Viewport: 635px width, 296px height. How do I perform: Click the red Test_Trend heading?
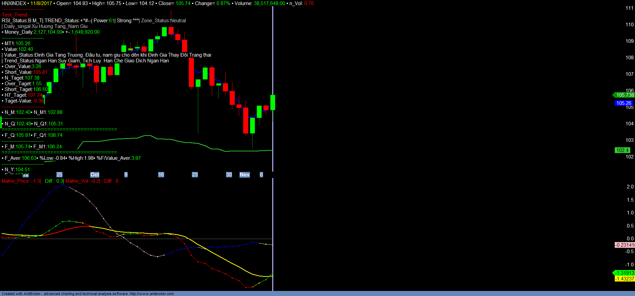point(15,15)
